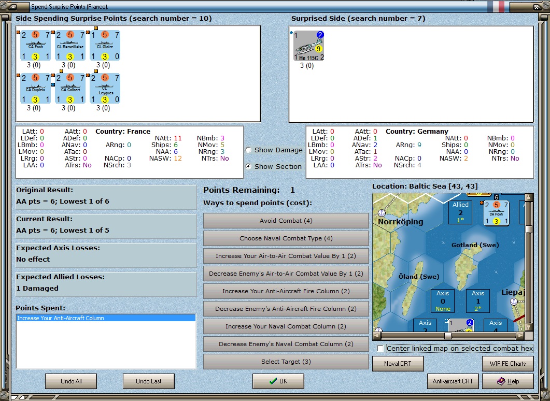Click '1 Damaged' Allied losses text

coord(37,288)
